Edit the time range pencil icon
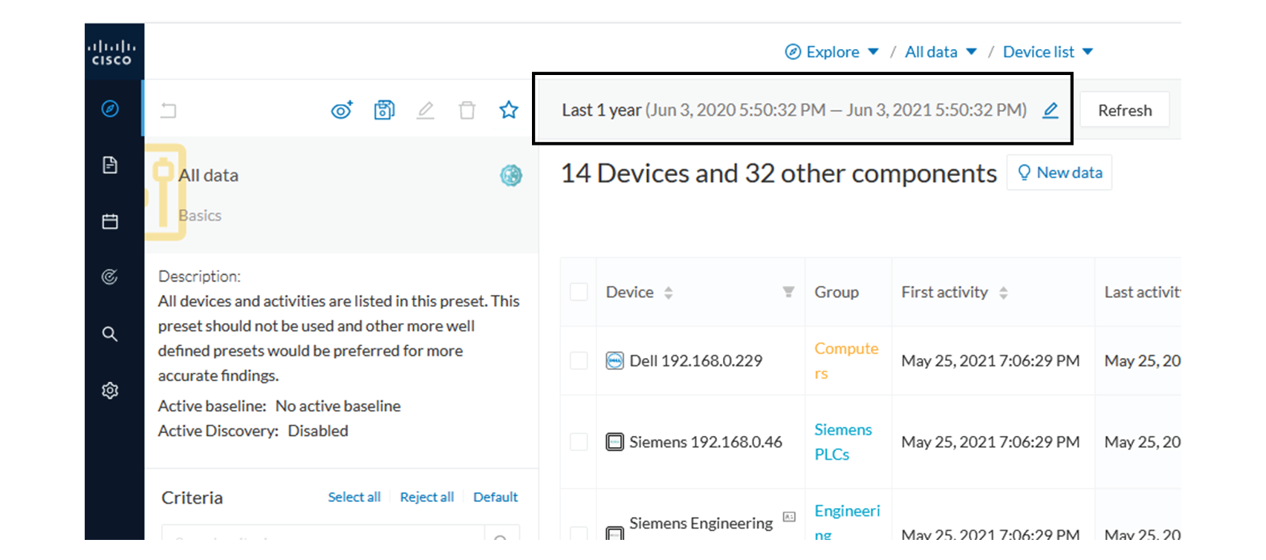 point(1050,111)
